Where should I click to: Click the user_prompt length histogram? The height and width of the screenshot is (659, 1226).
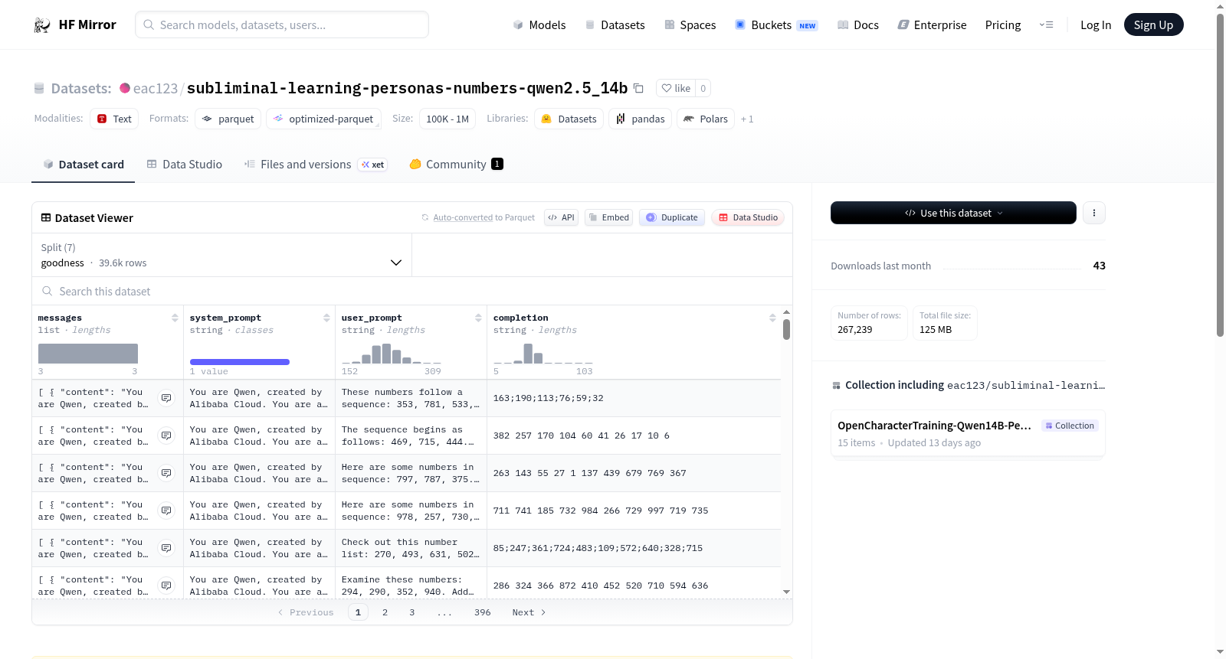pos(392,354)
